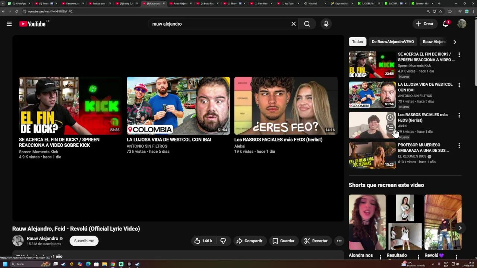Open sidebar thumbnail EL FIN DE KICK 23:55
The width and height of the screenshot is (477, 268).
tap(372, 64)
